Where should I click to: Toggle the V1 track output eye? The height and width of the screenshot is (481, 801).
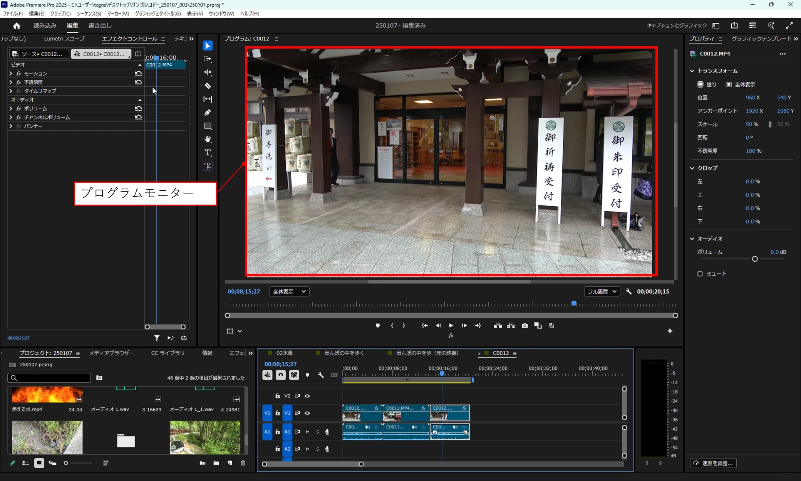tap(307, 413)
